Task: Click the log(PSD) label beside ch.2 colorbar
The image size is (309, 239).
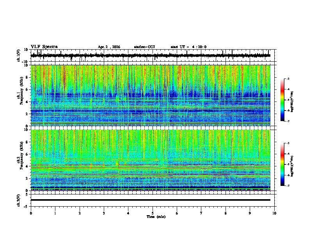Action: point(292,166)
